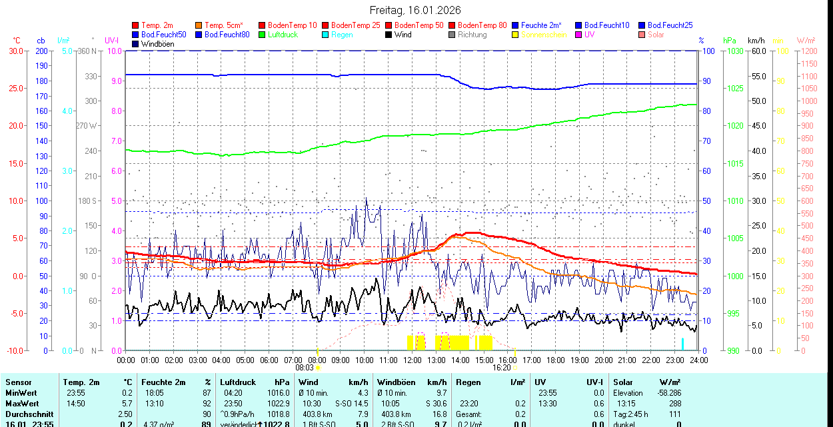This screenshot has width=833, height=427.
Task: Click the chart title Freitag, 16.01.2026
Action: (415, 10)
